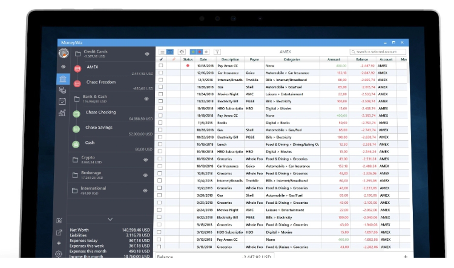
Task: Toggle the red status filter dot
Action: tap(200, 52)
